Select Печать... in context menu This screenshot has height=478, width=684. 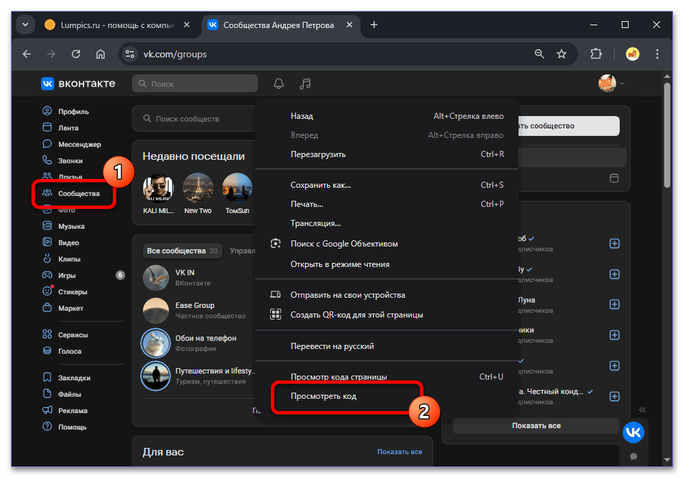tap(386, 204)
